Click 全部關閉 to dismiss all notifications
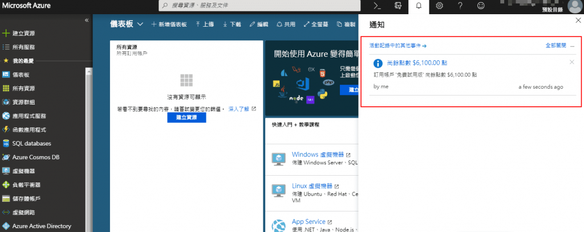 555,45
